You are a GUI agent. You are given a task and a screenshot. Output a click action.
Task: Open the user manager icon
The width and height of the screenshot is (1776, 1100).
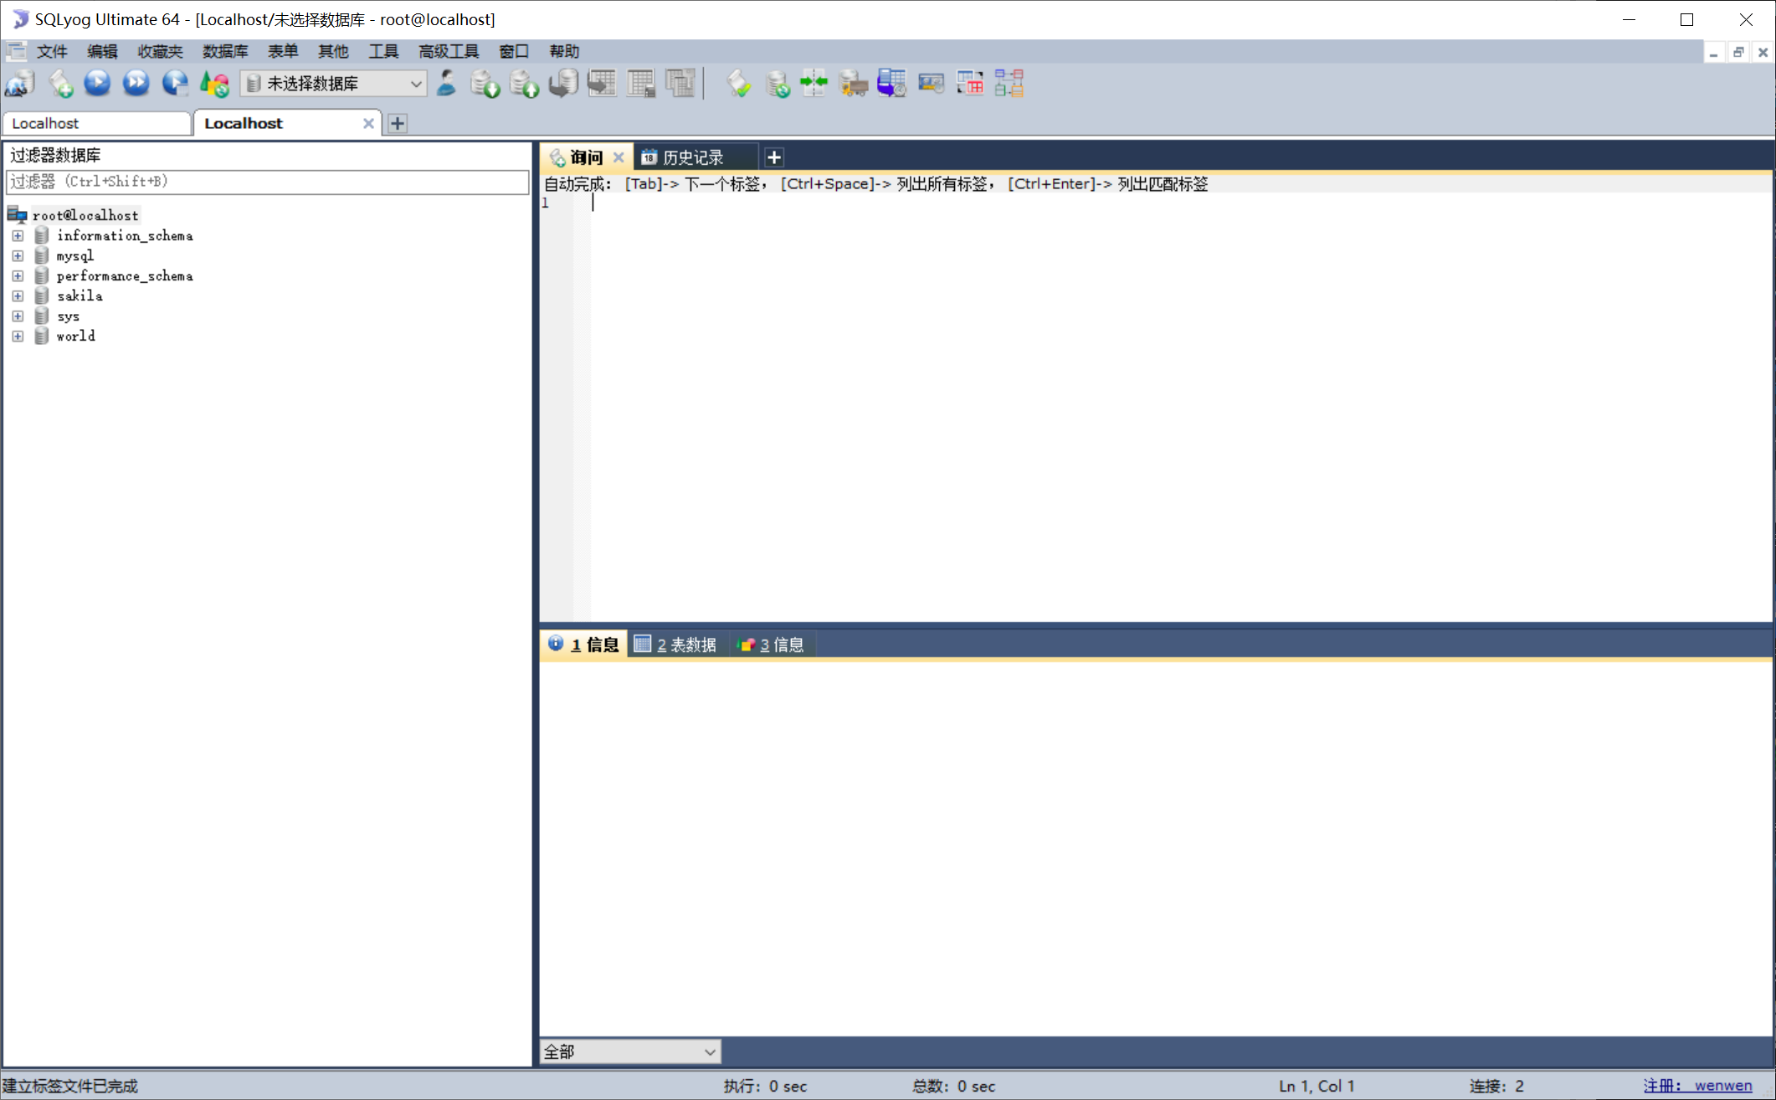coord(447,84)
